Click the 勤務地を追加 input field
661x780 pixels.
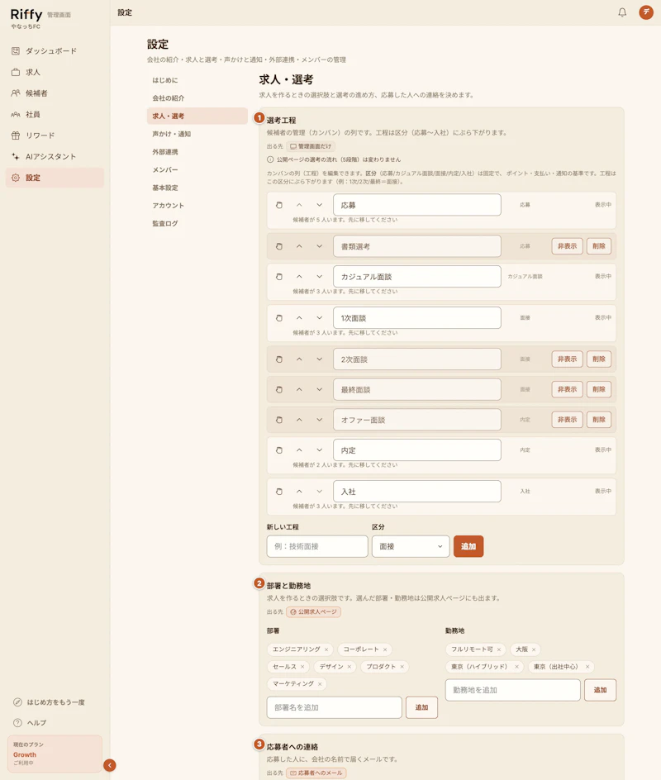tap(513, 690)
